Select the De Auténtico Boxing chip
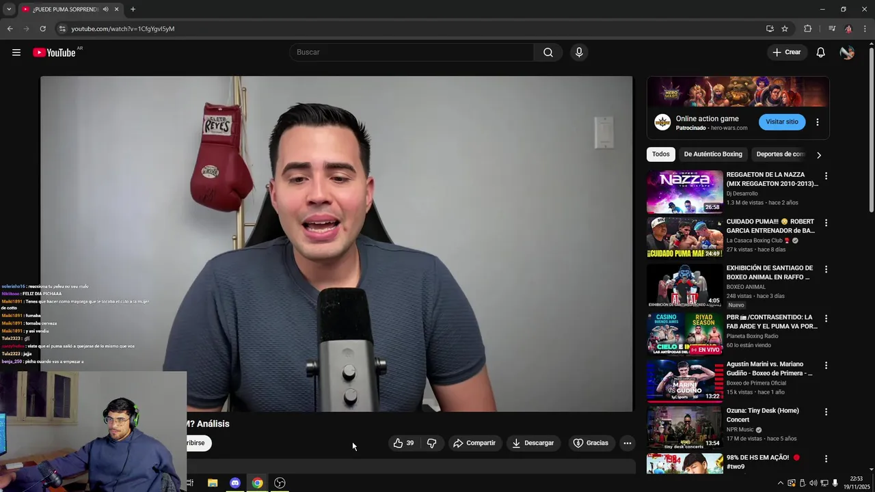875x492 pixels. click(713, 154)
